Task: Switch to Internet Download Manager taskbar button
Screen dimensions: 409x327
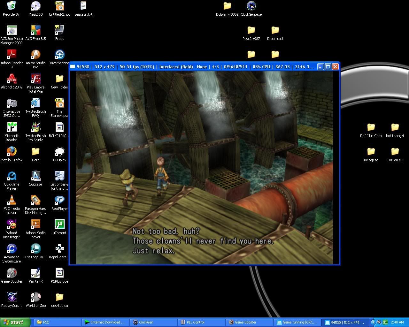Action: pos(105,322)
